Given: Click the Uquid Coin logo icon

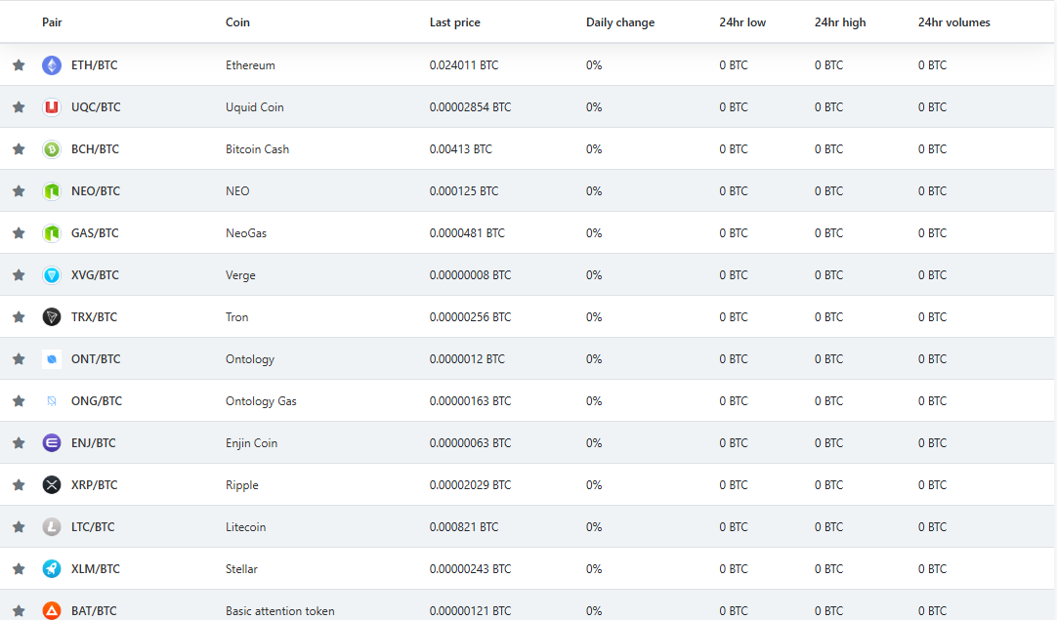Looking at the screenshot, I should [x=52, y=107].
